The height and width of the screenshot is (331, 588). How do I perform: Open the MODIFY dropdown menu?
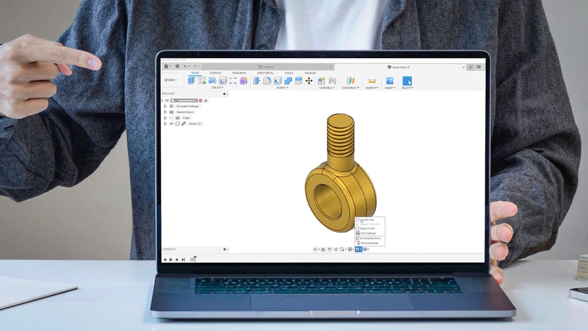(x=282, y=88)
